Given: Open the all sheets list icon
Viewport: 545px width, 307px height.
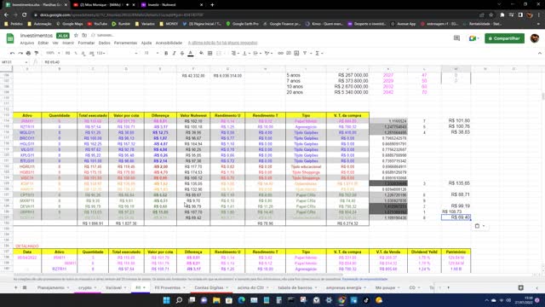Looking at the screenshot, I should (25, 287).
